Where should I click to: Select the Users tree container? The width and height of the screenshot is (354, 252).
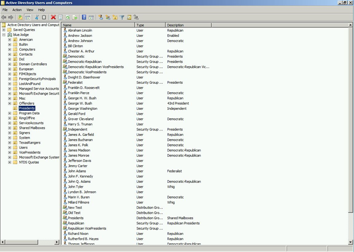[x=23, y=148]
